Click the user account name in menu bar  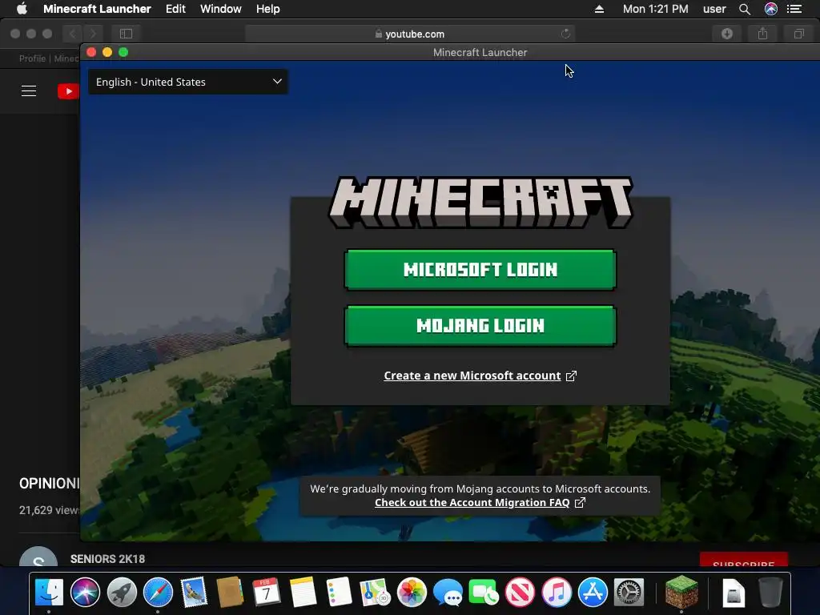coord(714,9)
